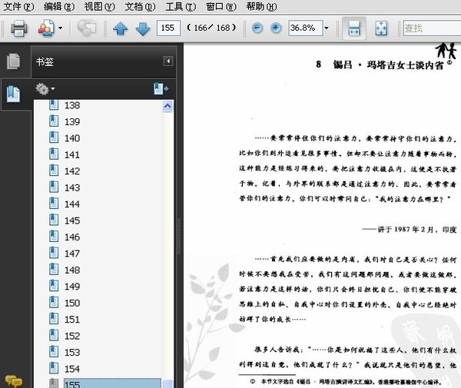Select bookmark 144
This screenshot has height=388, width=461.
[x=72, y=204]
